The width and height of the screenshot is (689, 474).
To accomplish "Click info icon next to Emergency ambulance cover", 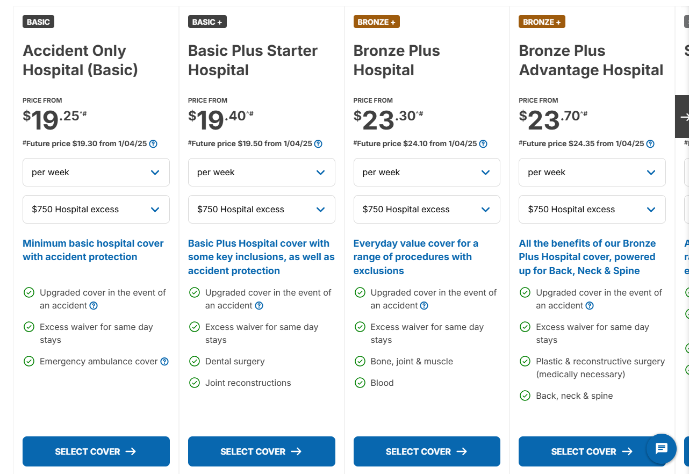I will 164,362.
